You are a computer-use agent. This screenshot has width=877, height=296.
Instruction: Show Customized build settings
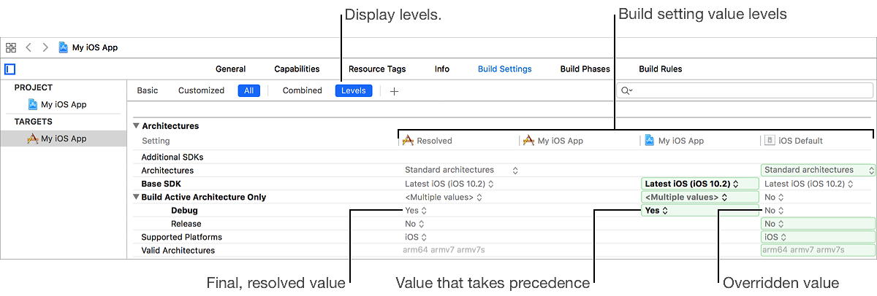point(201,90)
